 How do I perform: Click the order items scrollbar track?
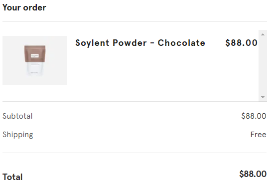click(263, 66)
